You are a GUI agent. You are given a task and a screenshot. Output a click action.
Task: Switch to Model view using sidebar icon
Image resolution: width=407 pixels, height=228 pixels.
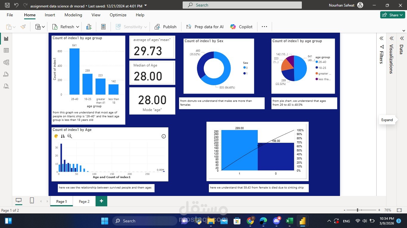coord(6,62)
